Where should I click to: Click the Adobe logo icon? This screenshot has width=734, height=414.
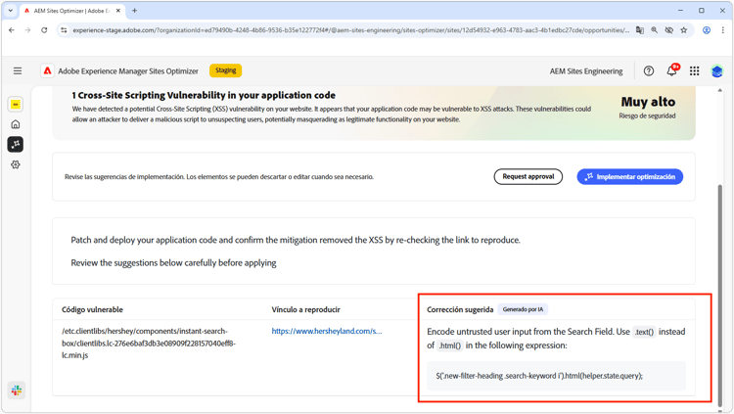point(47,70)
